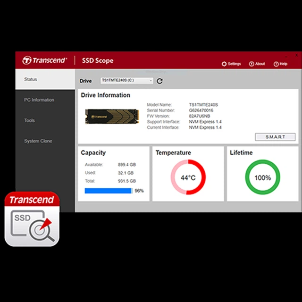
Task: Select serial number G626470016
Action: point(201,110)
